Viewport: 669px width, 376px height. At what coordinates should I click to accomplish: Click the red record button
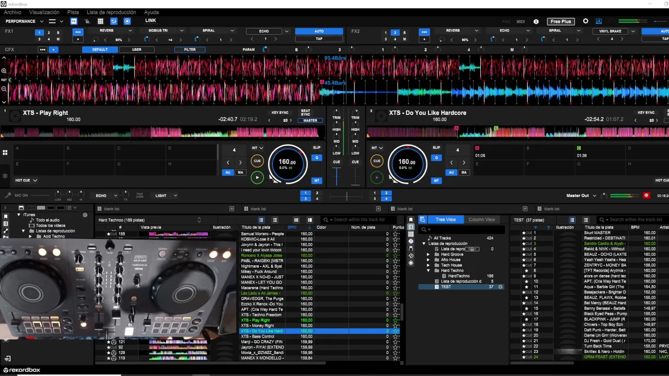click(647, 195)
